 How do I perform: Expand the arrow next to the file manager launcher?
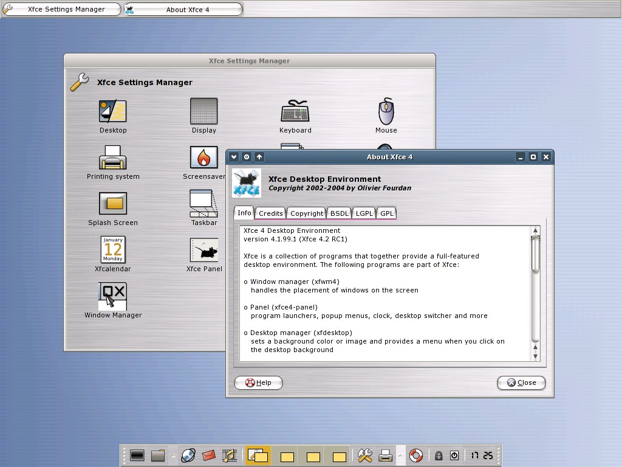(172, 455)
